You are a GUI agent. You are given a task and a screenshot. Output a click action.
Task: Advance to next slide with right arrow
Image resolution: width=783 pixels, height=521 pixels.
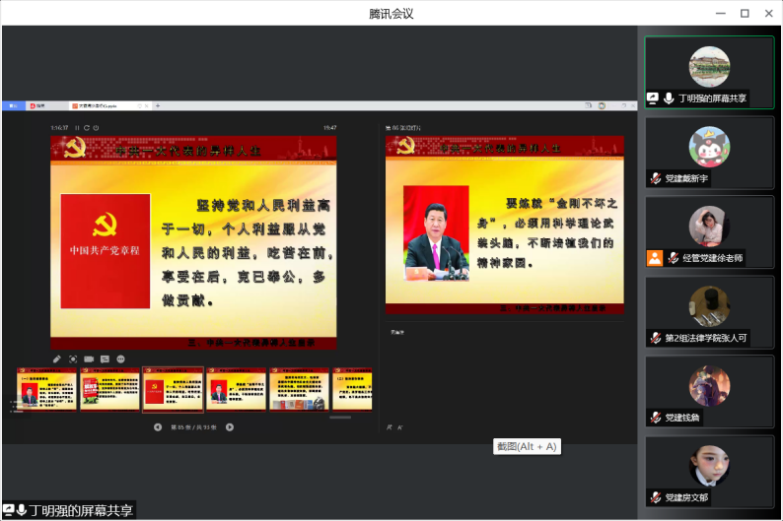tap(230, 426)
